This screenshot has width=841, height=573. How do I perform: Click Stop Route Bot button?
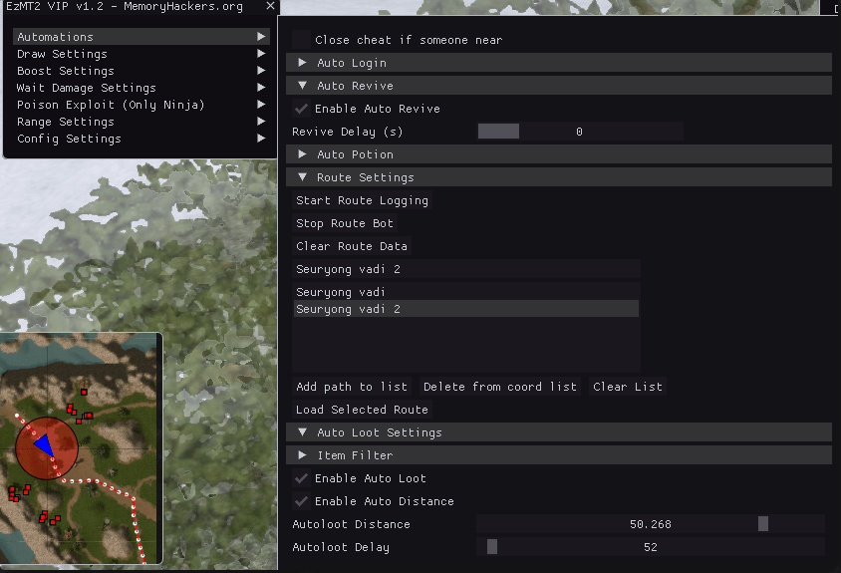pos(345,223)
